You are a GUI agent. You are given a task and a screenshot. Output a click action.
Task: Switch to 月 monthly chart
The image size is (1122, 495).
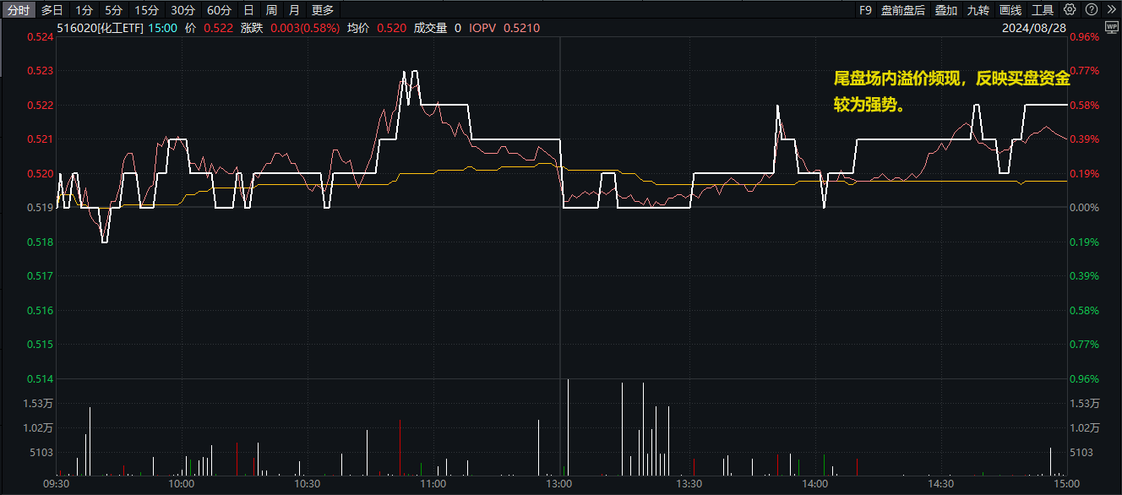click(294, 10)
